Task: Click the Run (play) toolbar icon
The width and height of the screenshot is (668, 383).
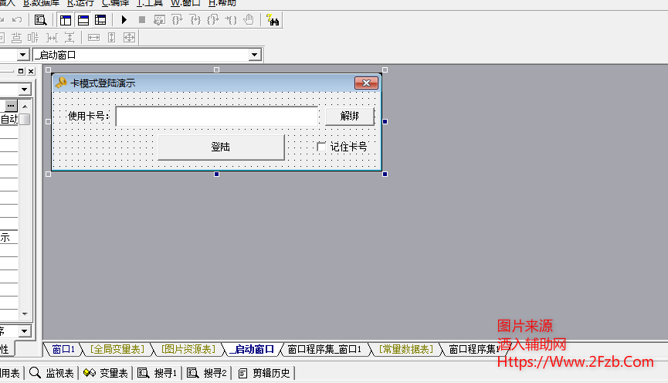Action: click(x=124, y=20)
